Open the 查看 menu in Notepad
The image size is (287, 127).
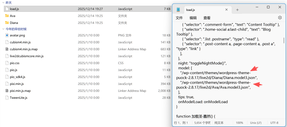(x=207, y=18)
